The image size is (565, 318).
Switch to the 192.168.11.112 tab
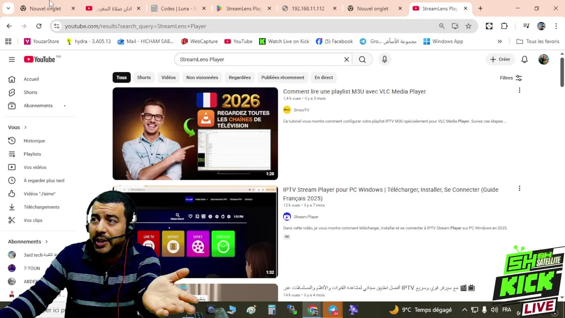click(x=308, y=8)
